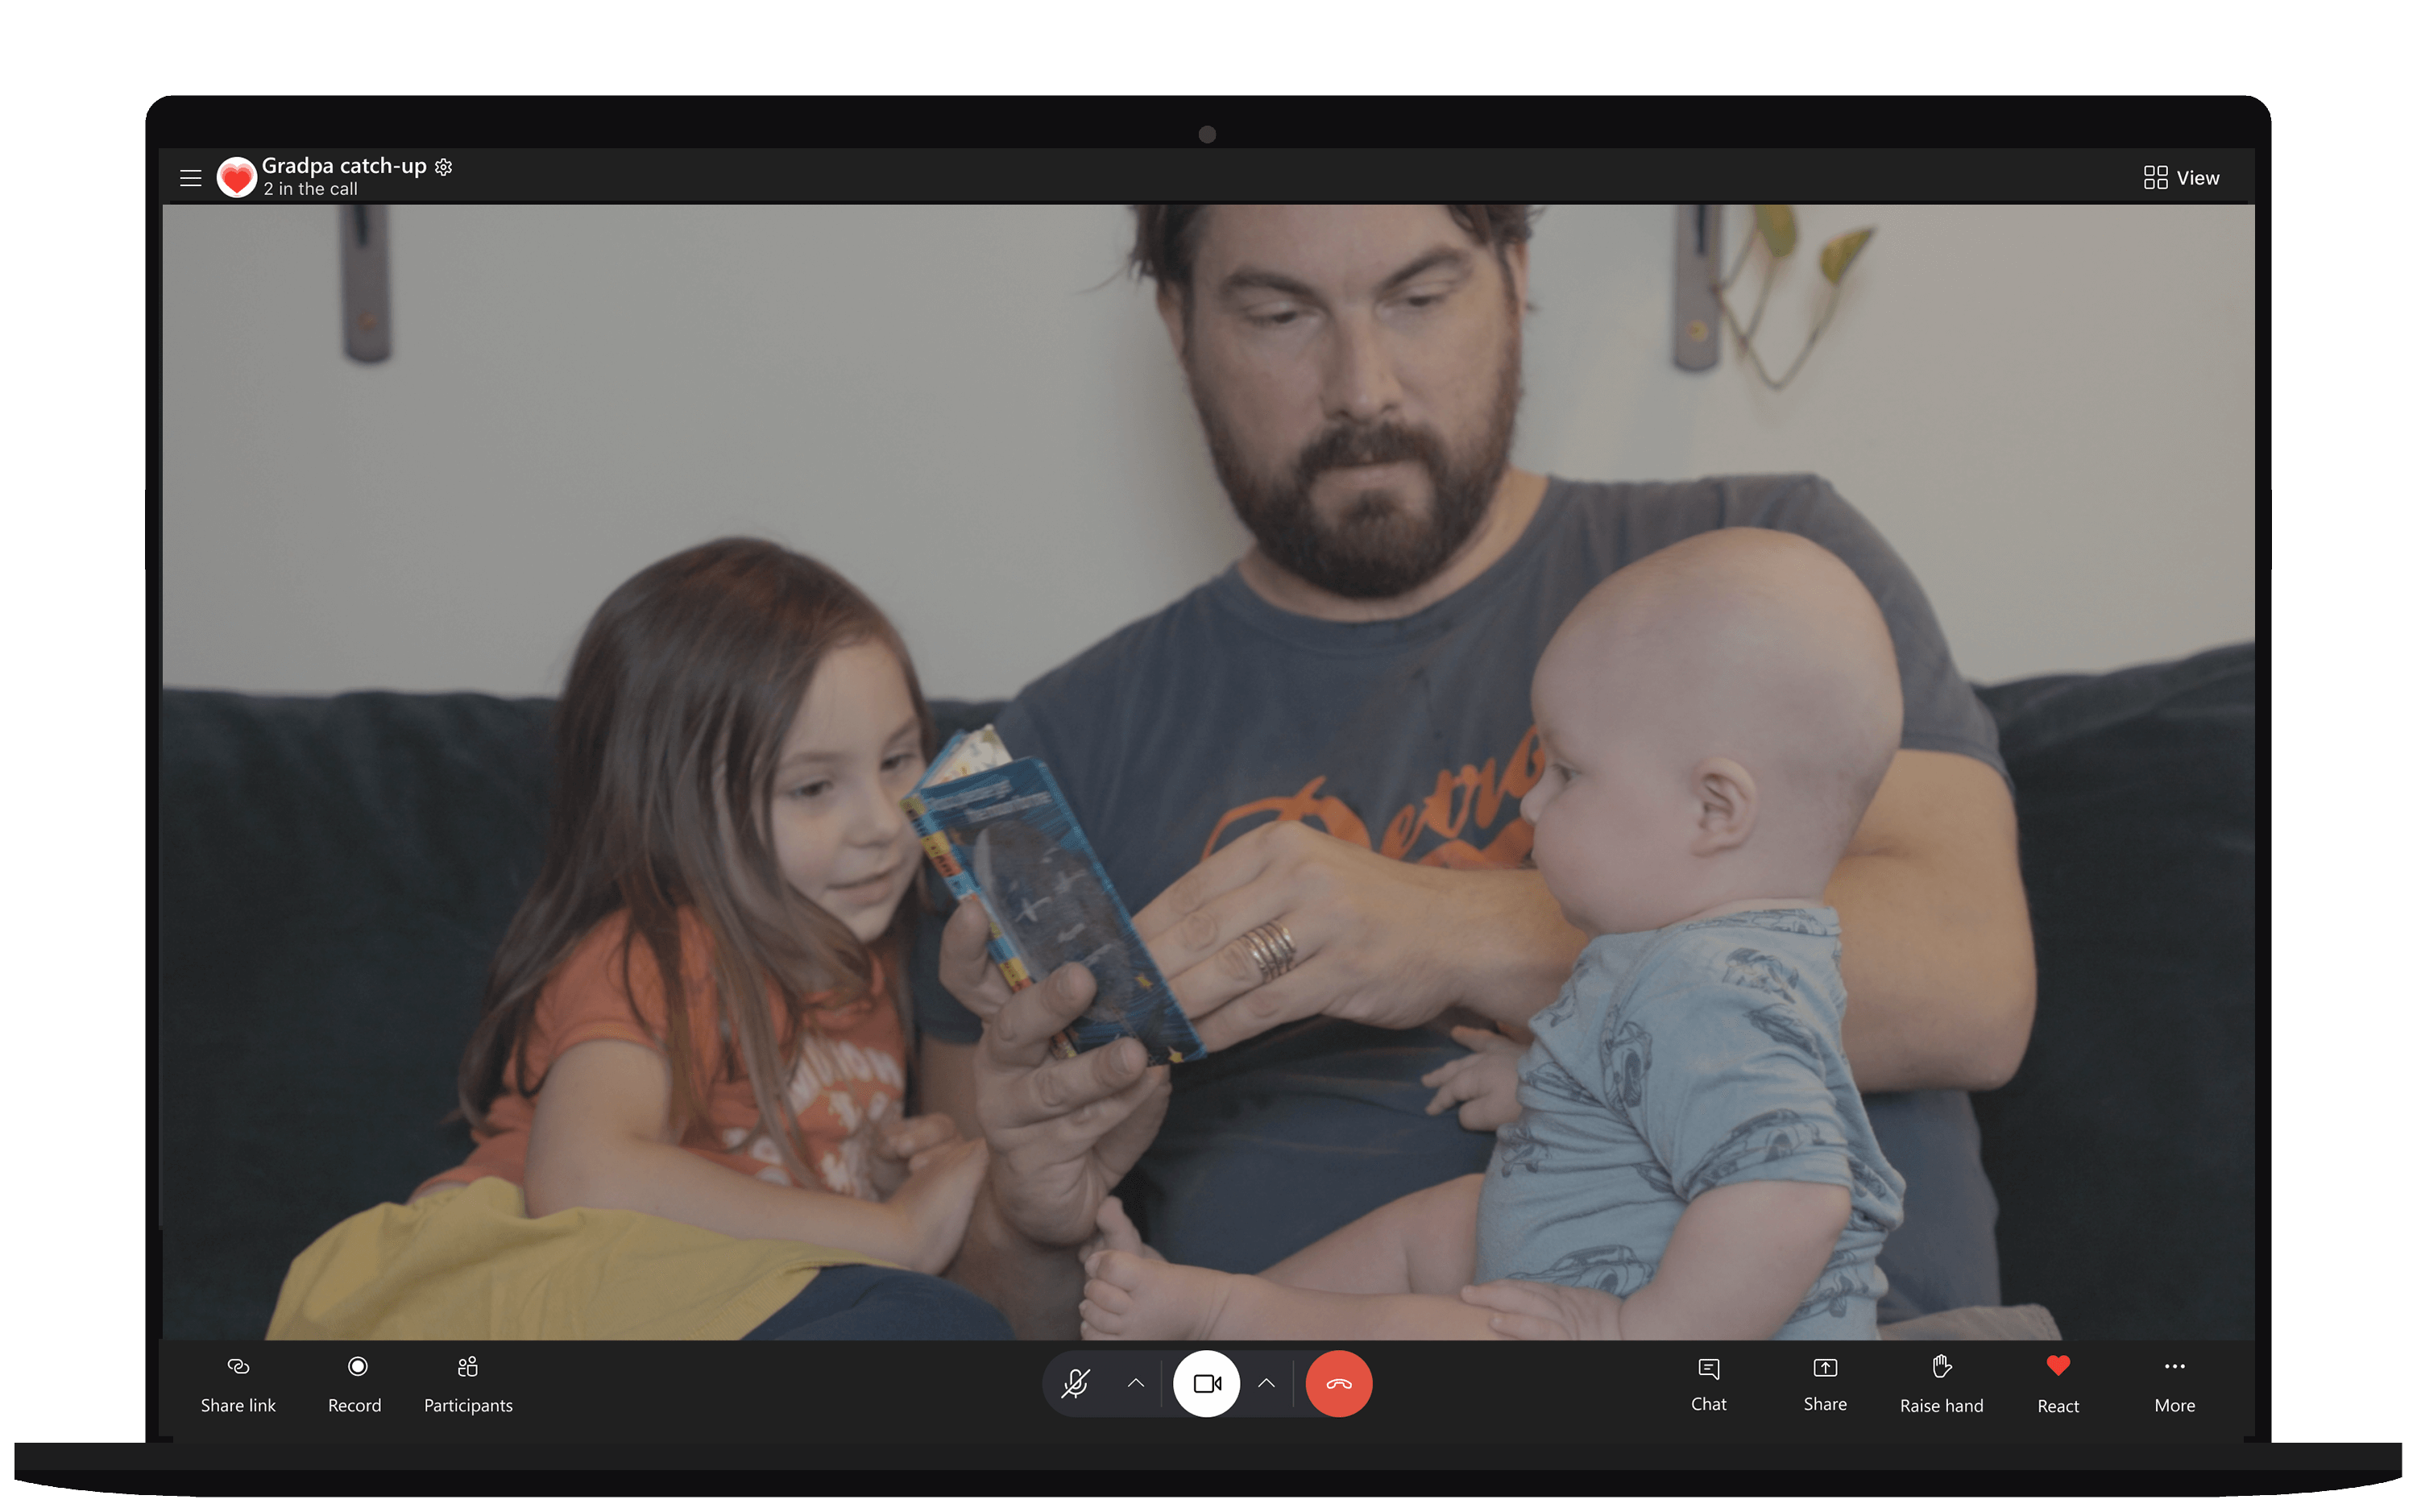Toggle microphone mute button
The image size is (2417, 1512).
coord(1076,1383)
